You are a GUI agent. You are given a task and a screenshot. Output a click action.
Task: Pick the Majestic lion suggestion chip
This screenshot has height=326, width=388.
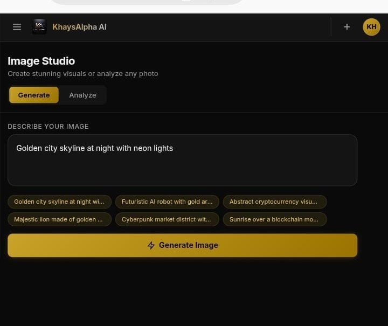[x=59, y=219]
